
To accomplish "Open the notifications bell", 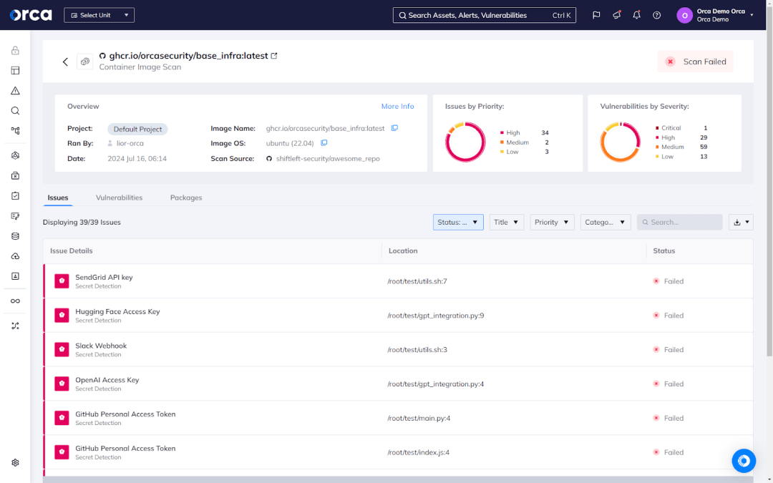I will [x=636, y=15].
